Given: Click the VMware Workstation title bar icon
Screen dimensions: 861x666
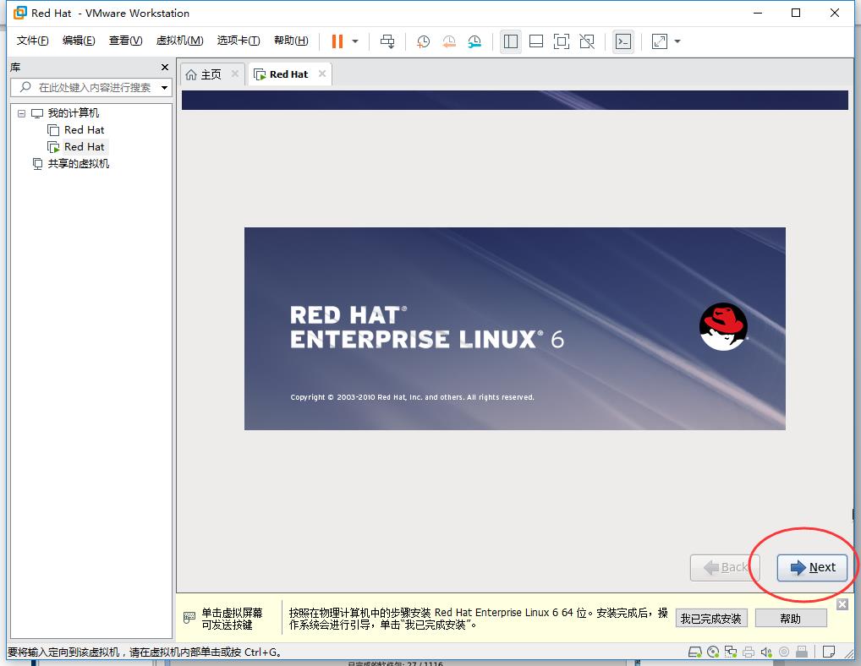Looking at the screenshot, I should (19, 13).
